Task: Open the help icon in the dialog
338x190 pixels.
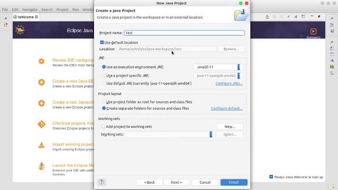Action: tap(101, 182)
